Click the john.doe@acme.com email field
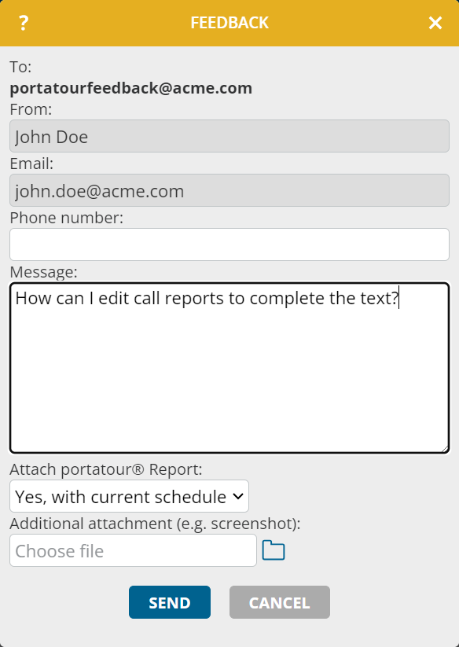 click(x=229, y=190)
